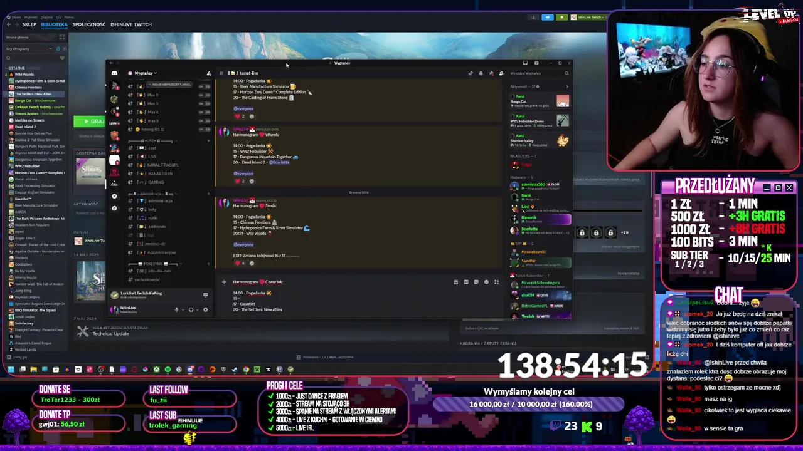Open notification settings bell in Discord header

tap(481, 73)
